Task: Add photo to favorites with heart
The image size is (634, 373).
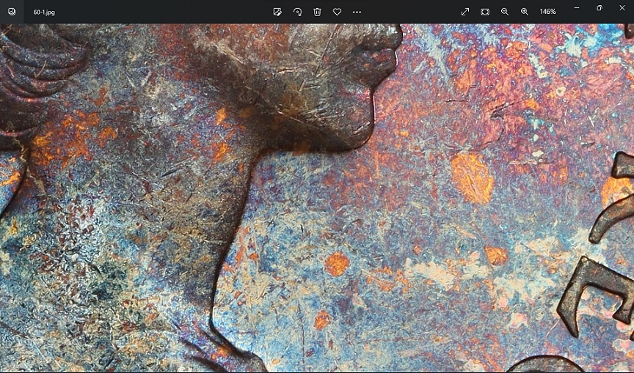Action: point(337,12)
